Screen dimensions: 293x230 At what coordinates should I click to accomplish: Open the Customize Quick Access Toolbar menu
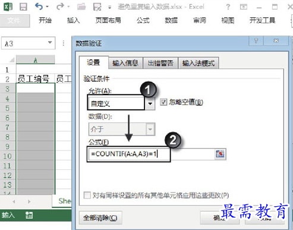point(109,7)
